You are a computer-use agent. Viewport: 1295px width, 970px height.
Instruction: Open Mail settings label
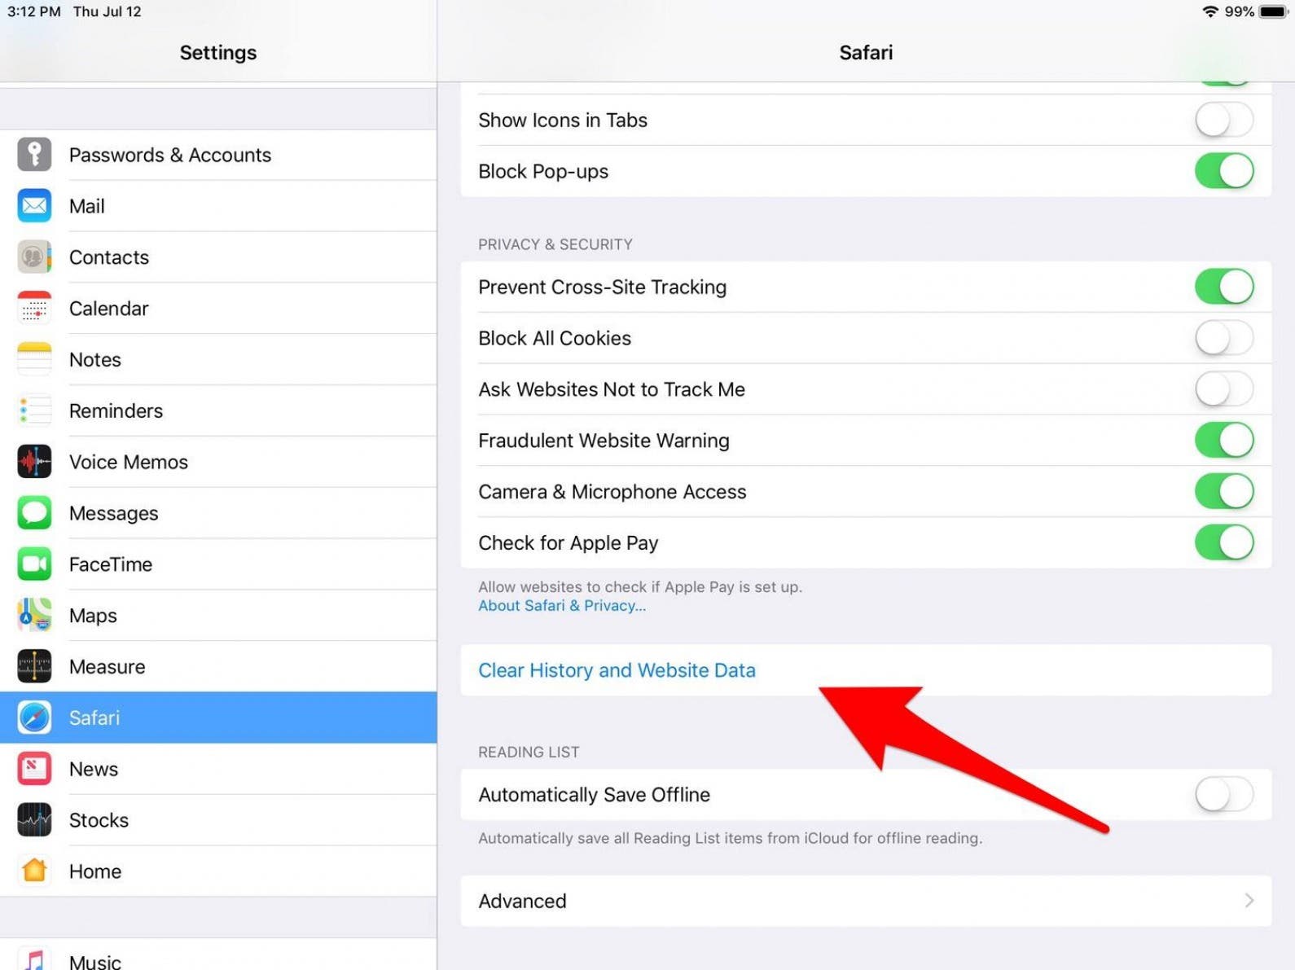[86, 206]
